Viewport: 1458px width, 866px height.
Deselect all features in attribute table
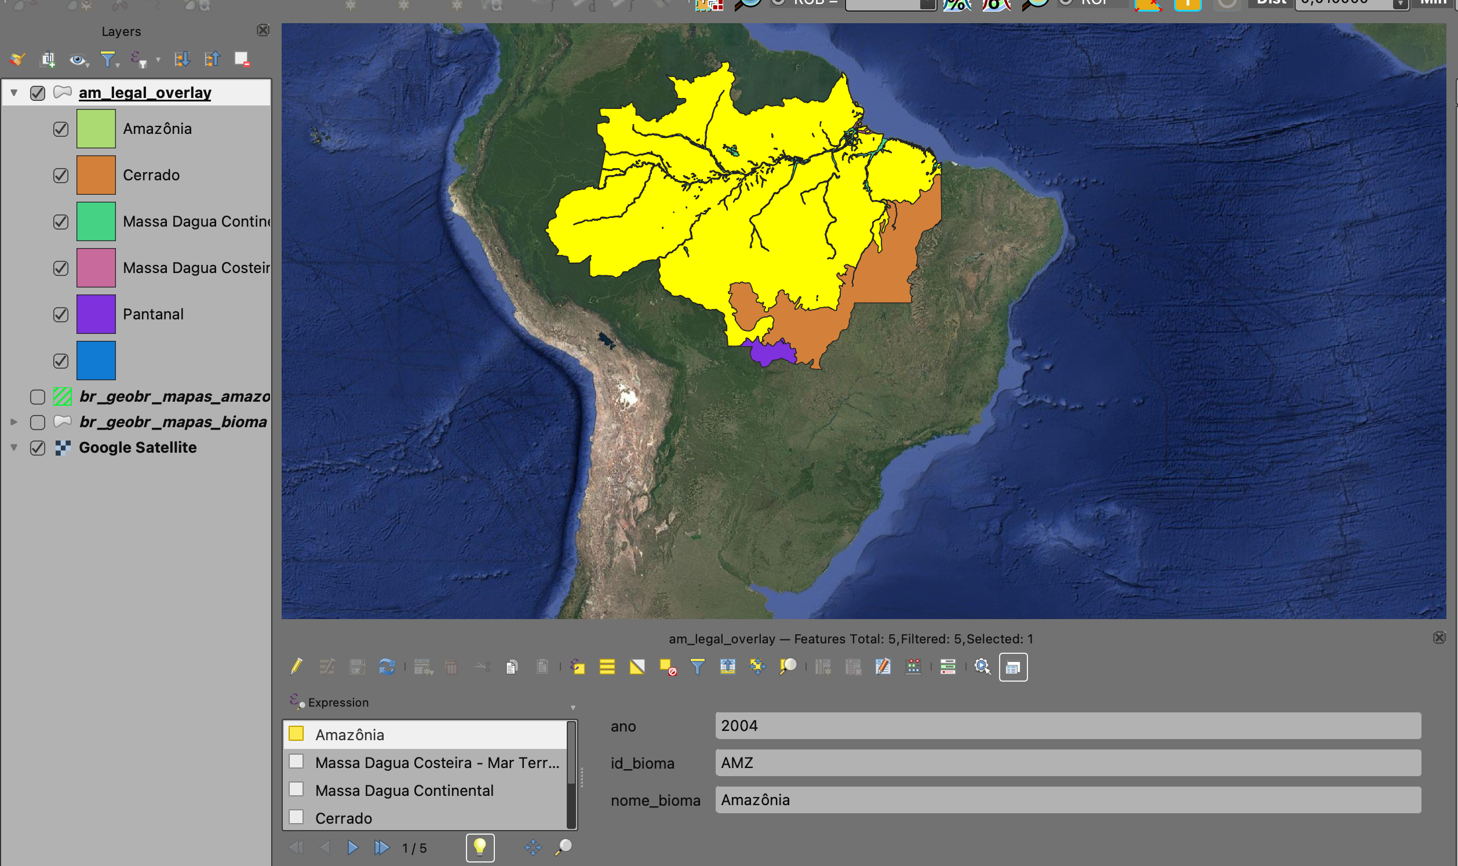[667, 667]
